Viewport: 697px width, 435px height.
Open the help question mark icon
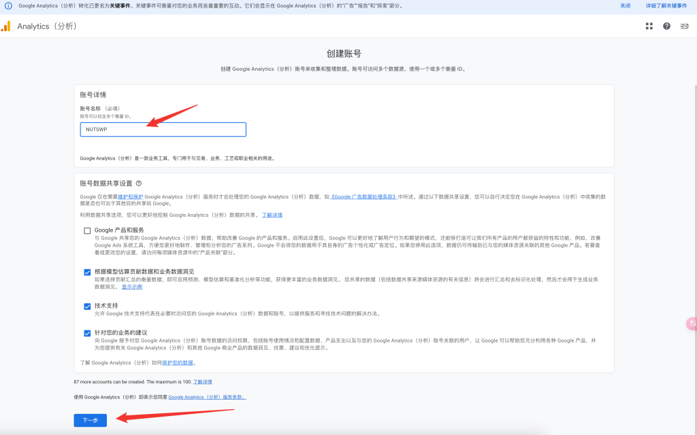[666, 27]
